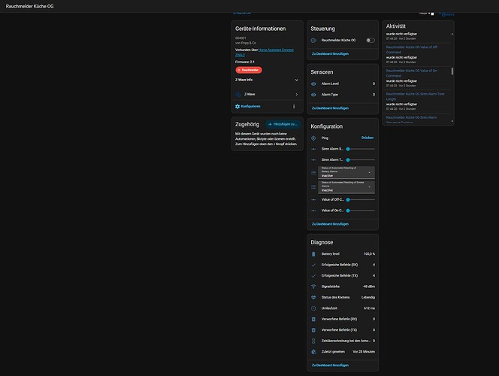The width and height of the screenshot is (499, 376).
Task: Click the Signalstärke value -48 dBm
Action: point(368,287)
